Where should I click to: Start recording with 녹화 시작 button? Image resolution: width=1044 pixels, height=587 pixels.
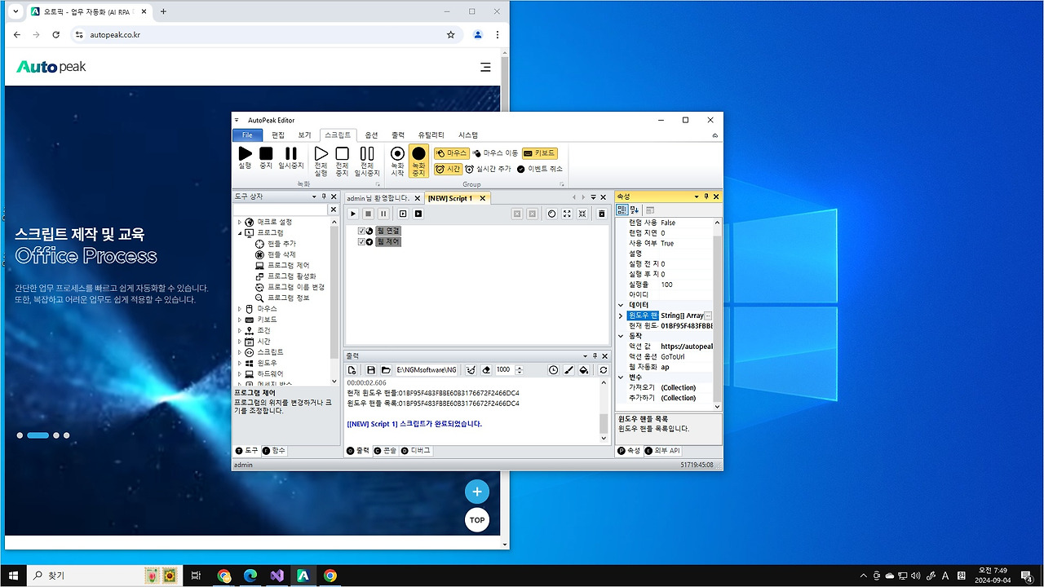(x=397, y=162)
